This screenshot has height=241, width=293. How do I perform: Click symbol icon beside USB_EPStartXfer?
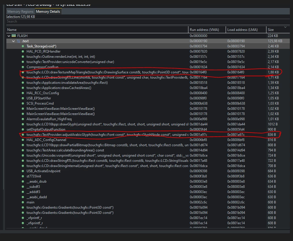pyautogui.click(x=23, y=98)
